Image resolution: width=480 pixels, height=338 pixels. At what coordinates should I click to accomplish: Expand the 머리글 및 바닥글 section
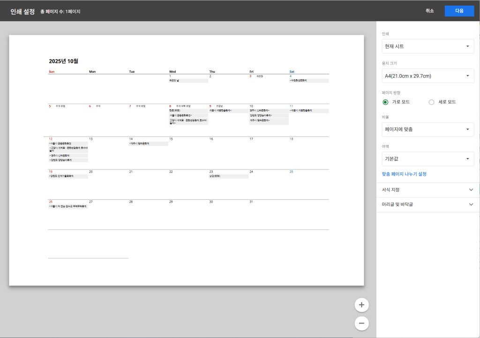pos(398,204)
